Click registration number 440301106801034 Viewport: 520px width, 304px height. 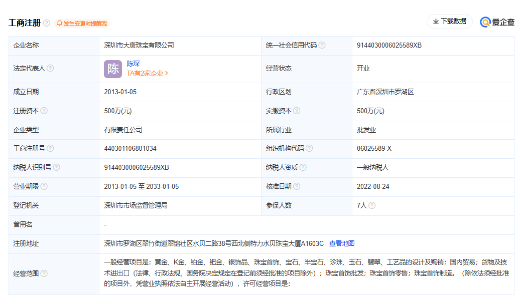pyautogui.click(x=130, y=149)
